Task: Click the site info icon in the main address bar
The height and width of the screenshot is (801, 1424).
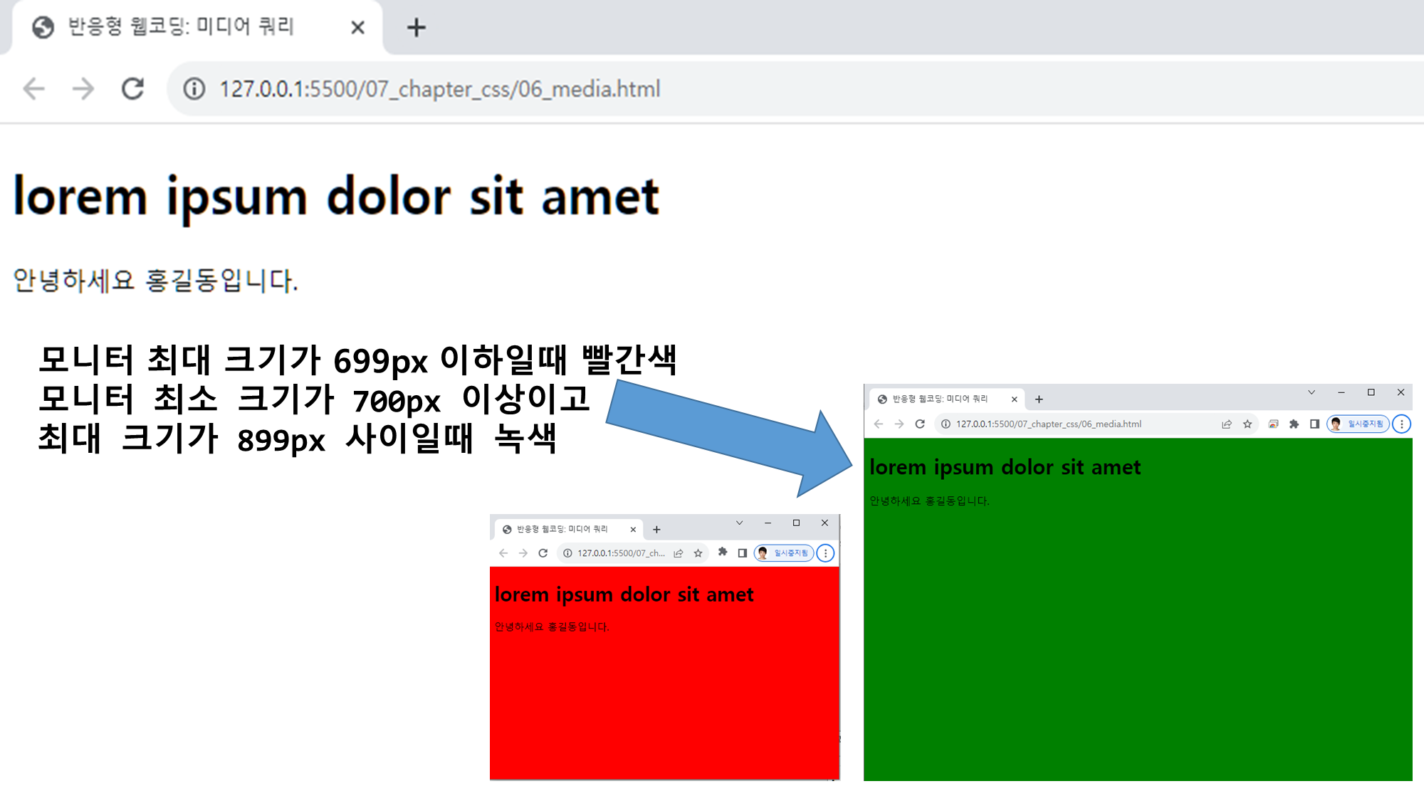Action: [x=194, y=89]
